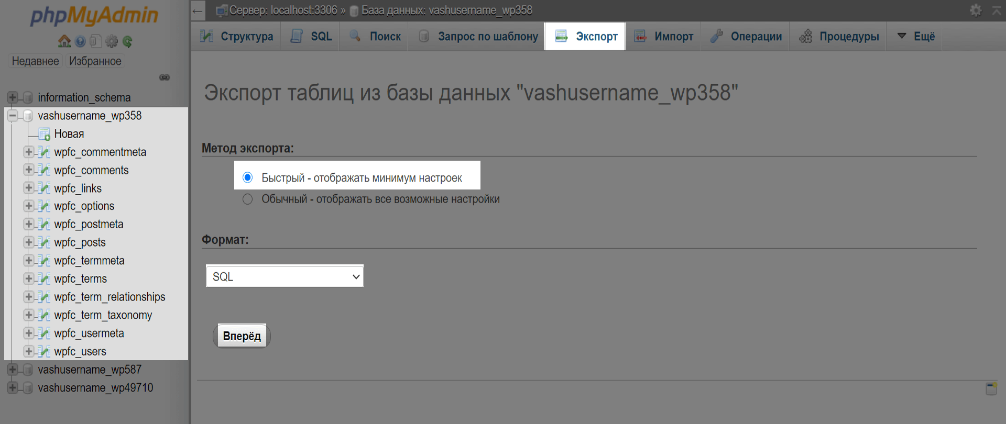The image size is (1006, 424).
Task: Open the Ещё more menu
Action: click(x=915, y=36)
